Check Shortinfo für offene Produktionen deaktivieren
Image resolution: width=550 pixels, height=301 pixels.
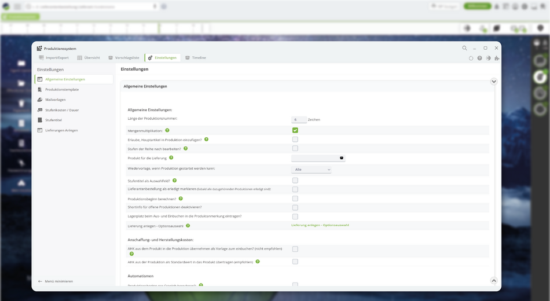point(295,208)
